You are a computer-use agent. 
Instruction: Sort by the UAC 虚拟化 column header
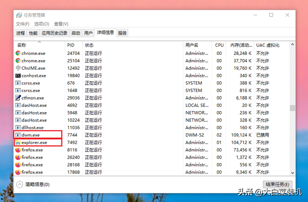tap(271, 45)
